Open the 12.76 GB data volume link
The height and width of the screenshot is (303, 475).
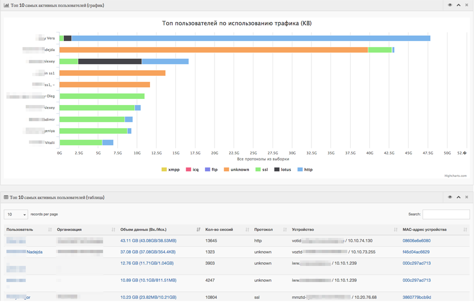pyautogui.click(x=147, y=263)
